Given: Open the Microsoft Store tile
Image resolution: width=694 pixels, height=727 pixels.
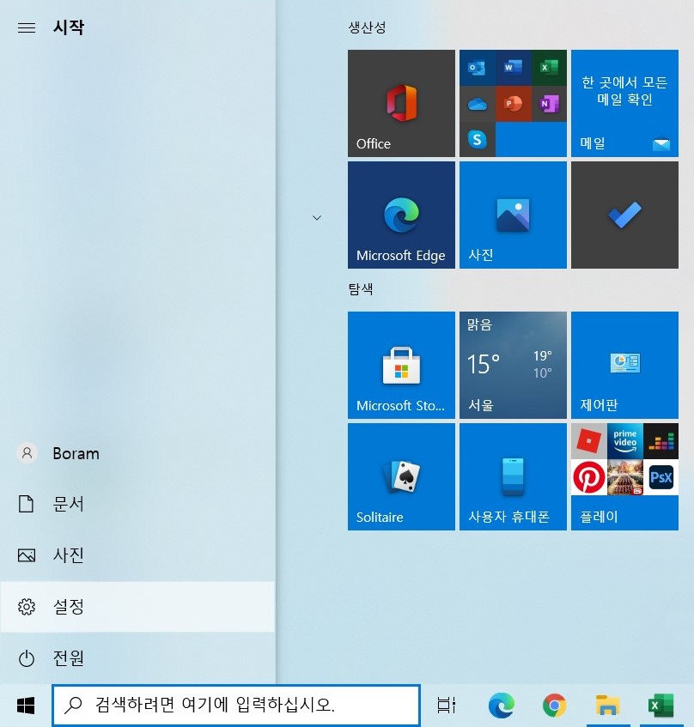Looking at the screenshot, I should [401, 366].
